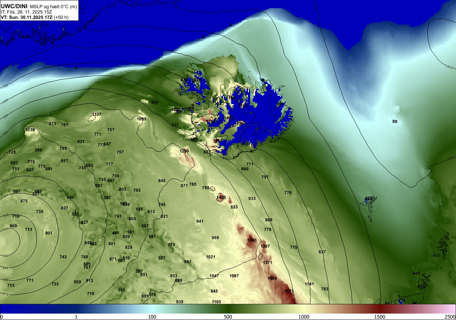Click the 1500 tick on the color scale
The height and width of the screenshot is (320, 456).
click(x=380, y=317)
